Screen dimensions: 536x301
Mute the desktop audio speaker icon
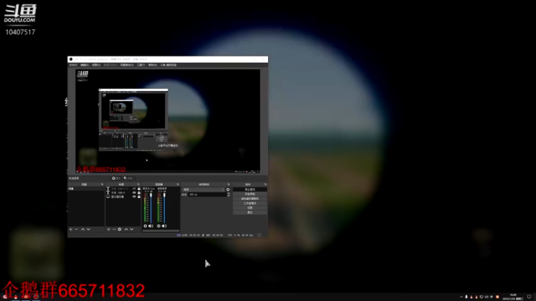pos(164,226)
